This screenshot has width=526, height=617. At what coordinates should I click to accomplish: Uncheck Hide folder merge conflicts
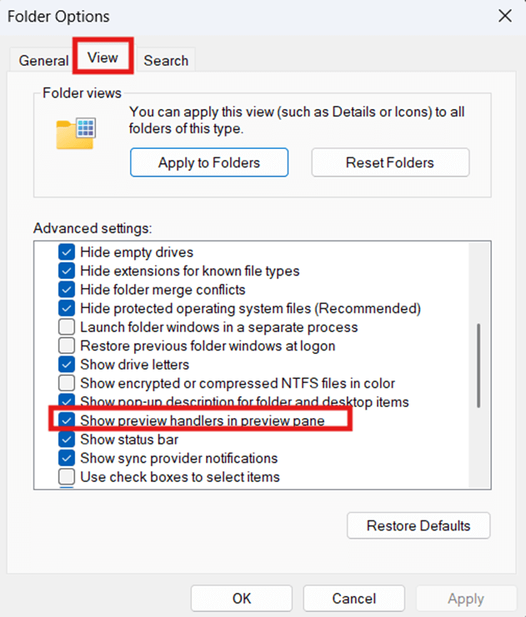click(x=67, y=290)
